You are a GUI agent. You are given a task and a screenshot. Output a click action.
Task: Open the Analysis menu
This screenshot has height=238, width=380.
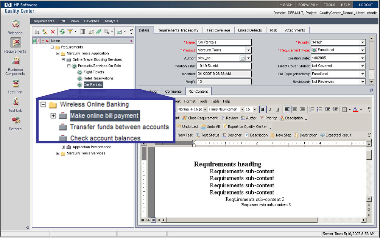point(111,21)
